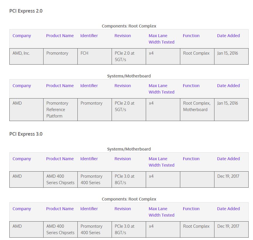Viewport: 253px width, 240px height.
Task: Click 'Jan 15, 2016' in Promontory Reference Platform row
Action: [228, 103]
